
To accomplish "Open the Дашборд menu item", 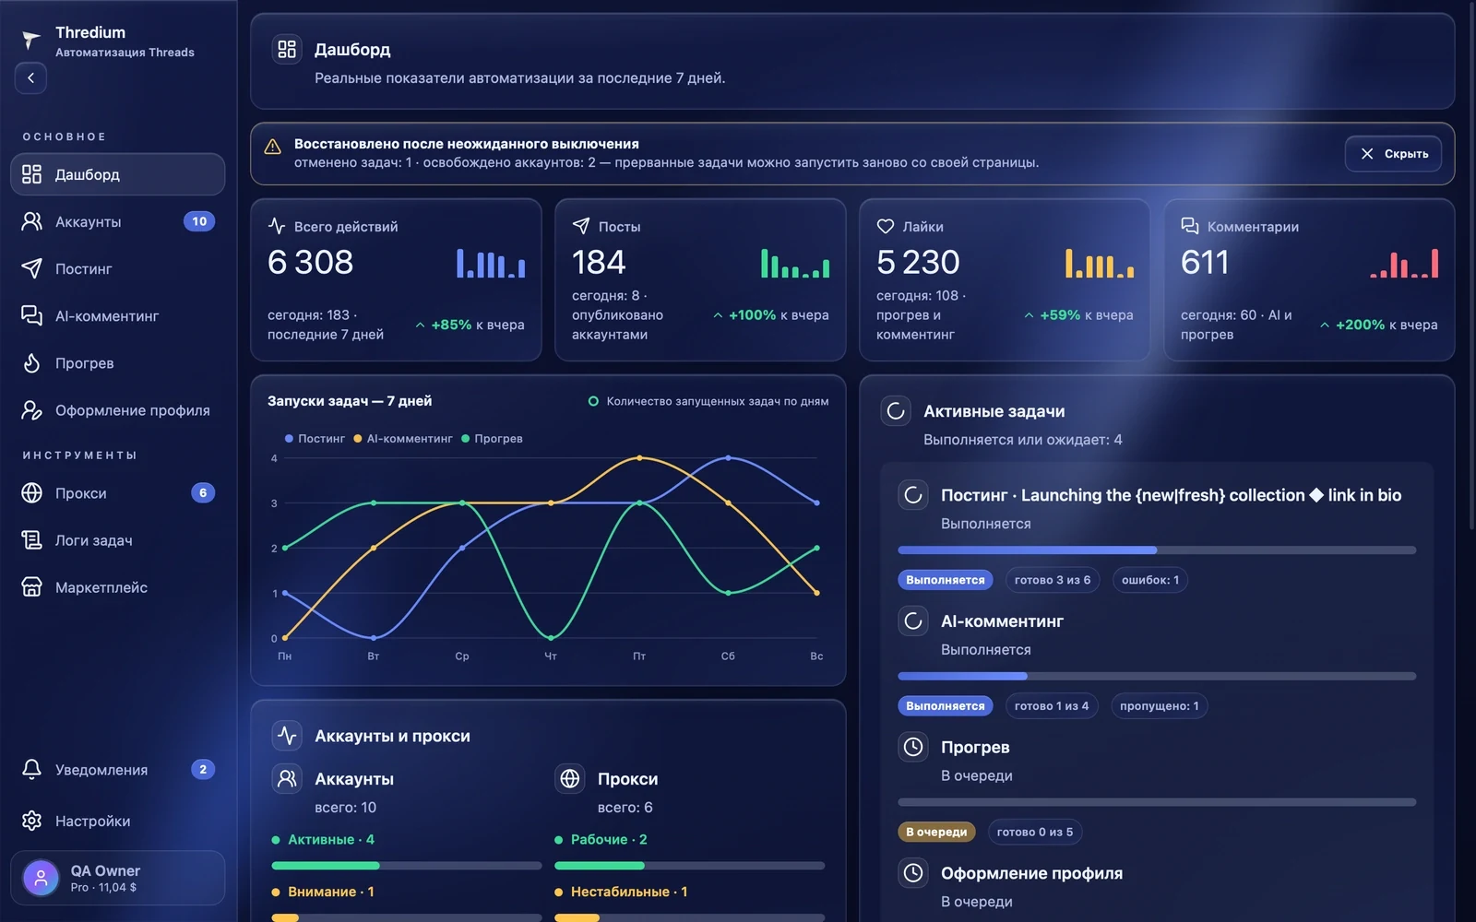I will [x=117, y=174].
